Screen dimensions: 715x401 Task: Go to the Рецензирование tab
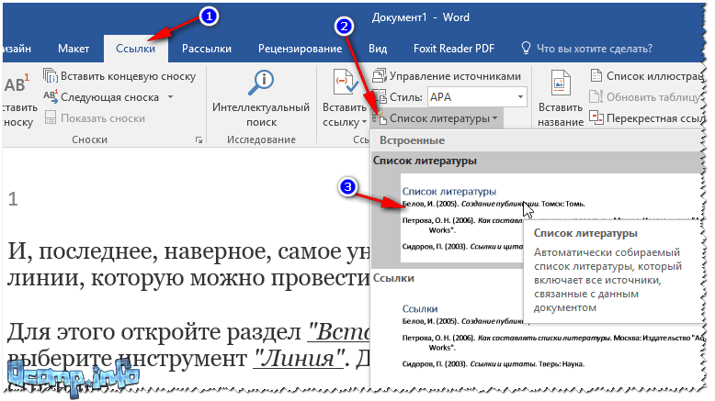[300, 49]
